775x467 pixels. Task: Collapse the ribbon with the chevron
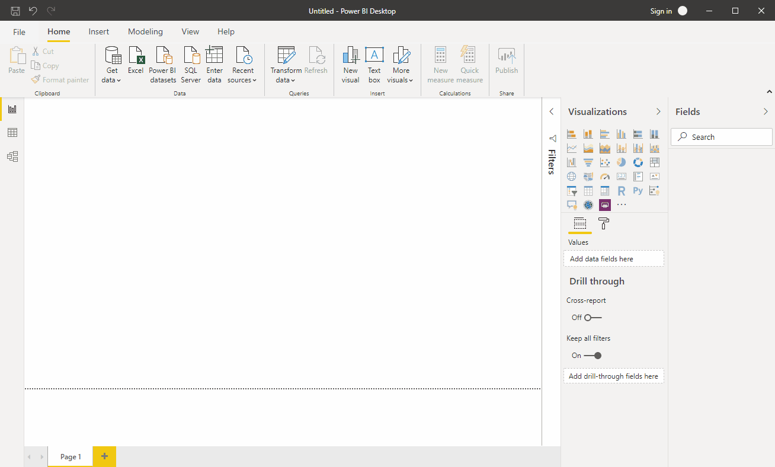click(x=770, y=92)
